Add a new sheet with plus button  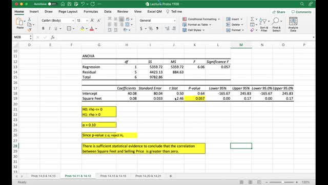(171, 176)
